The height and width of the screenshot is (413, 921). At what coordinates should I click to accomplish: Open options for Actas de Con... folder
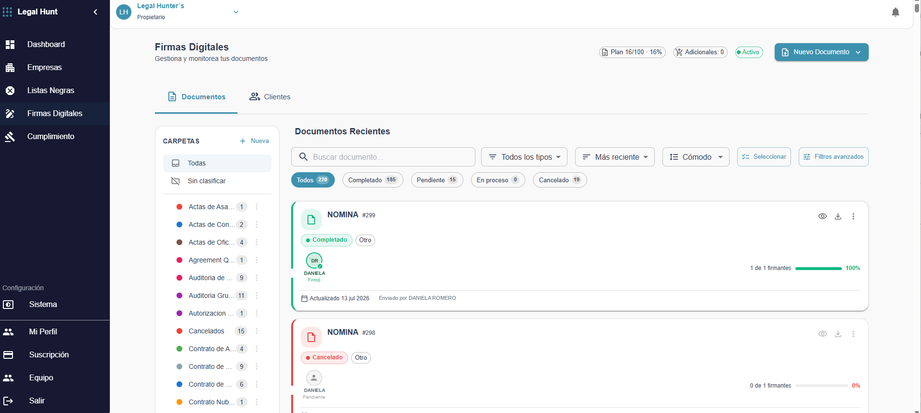tap(257, 224)
